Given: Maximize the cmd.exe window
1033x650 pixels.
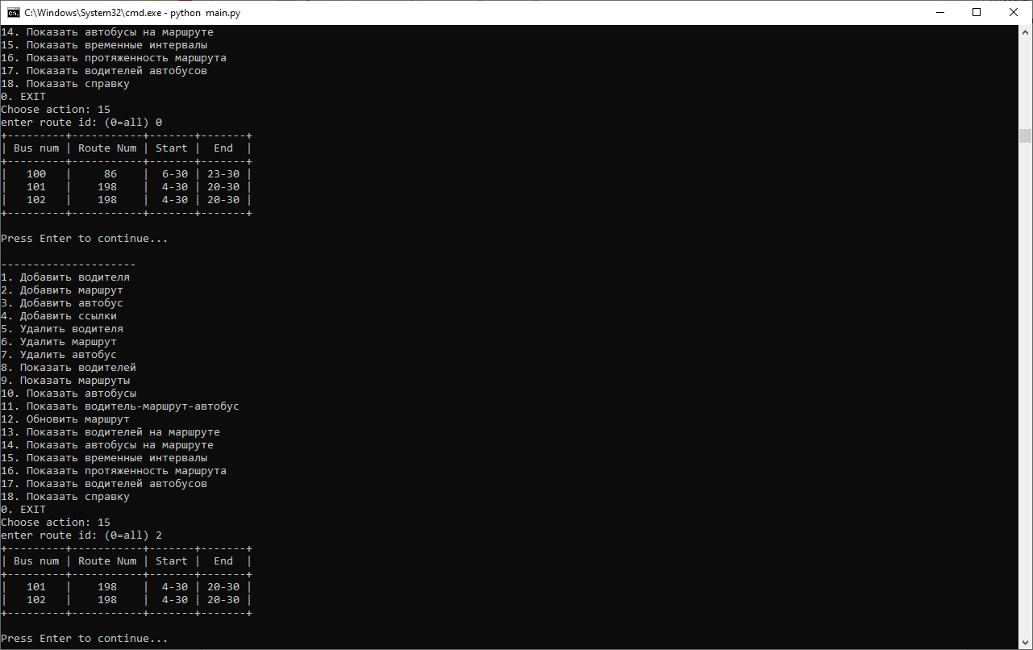Looking at the screenshot, I should click(977, 12).
